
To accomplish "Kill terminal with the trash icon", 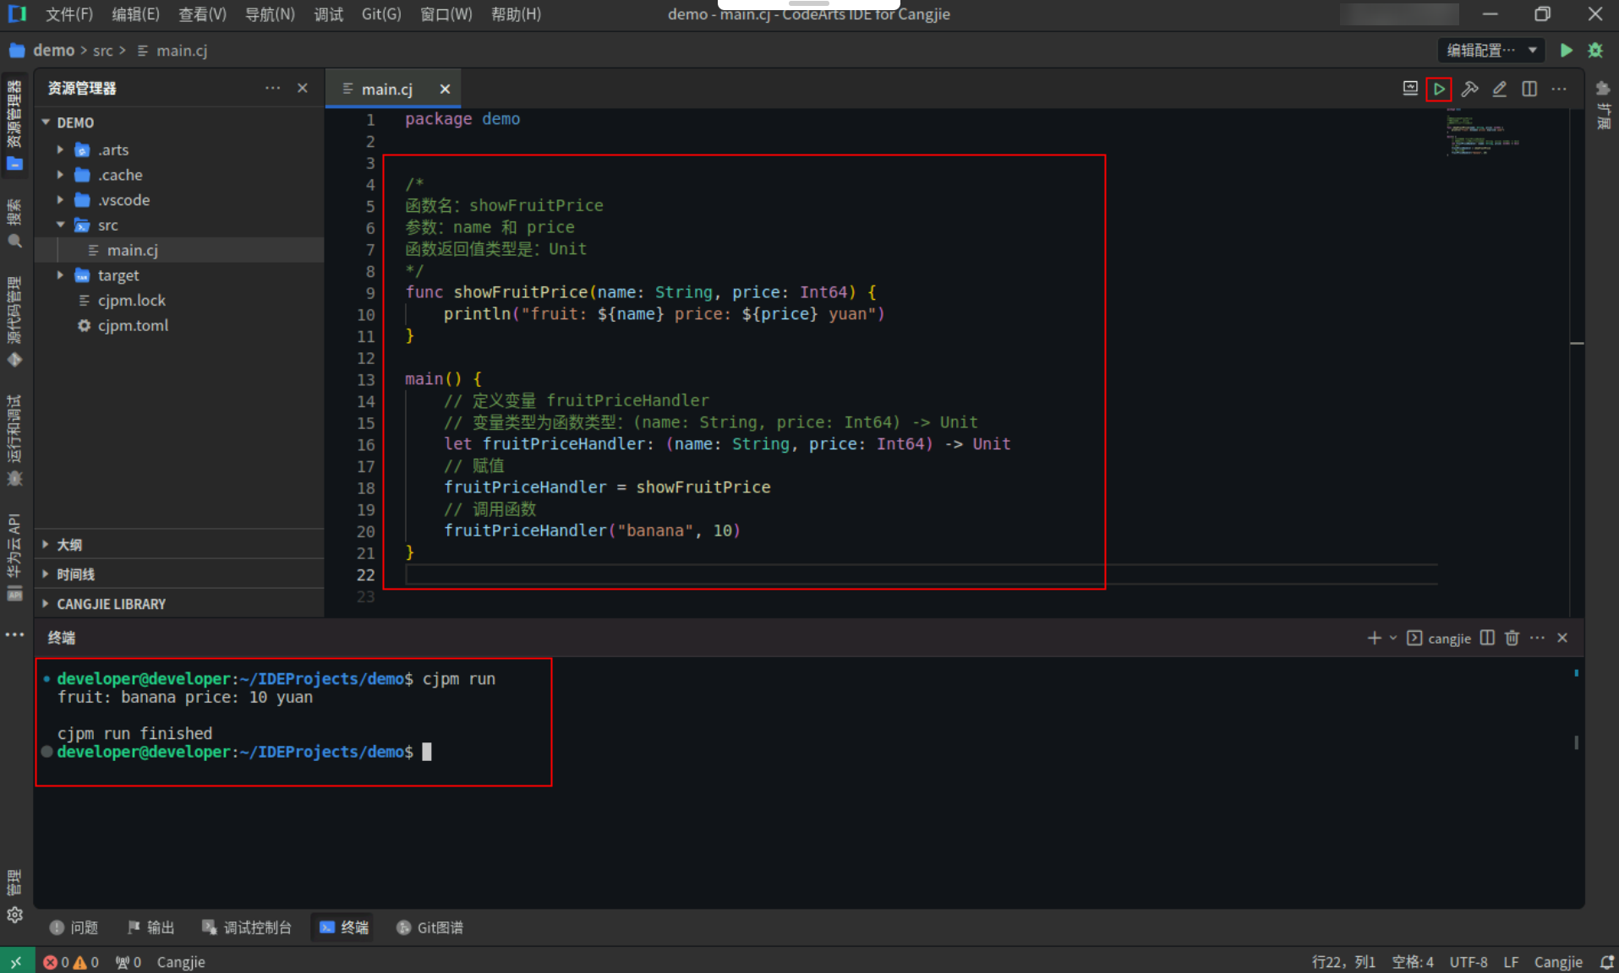I will coord(1512,638).
